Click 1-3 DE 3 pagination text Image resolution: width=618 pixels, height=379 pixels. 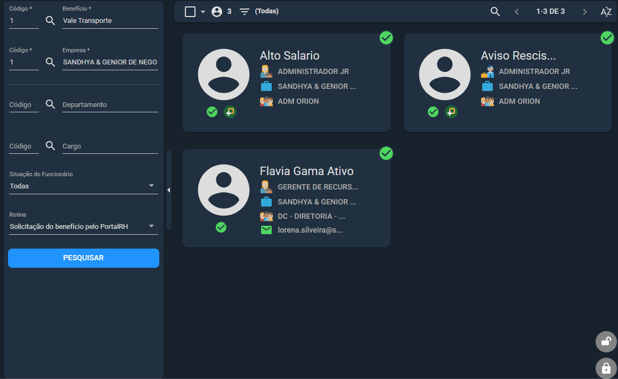pyautogui.click(x=550, y=11)
